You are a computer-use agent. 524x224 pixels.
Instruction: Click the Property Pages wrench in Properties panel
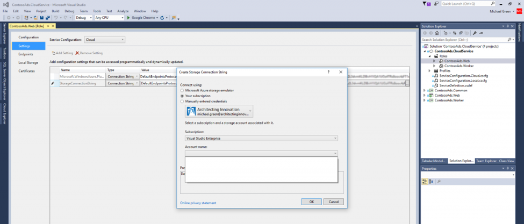[x=439, y=181]
